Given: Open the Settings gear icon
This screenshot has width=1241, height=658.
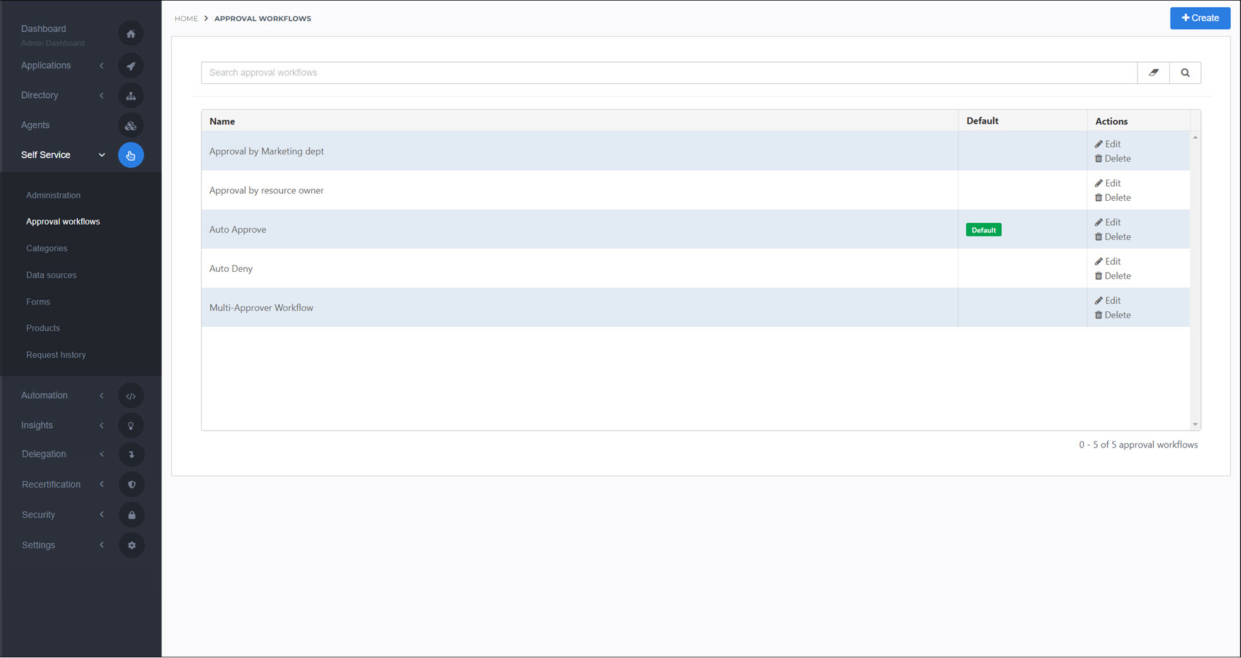Looking at the screenshot, I should click(x=131, y=545).
